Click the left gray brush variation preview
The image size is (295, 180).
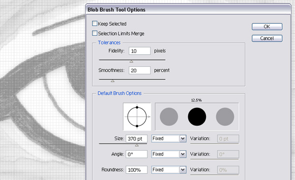click(x=169, y=117)
